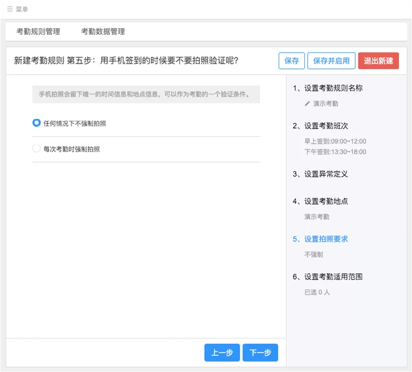Click the 早上签到:09:00~12:00 schedule text

point(335,141)
